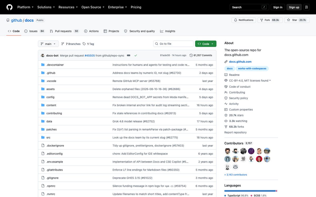The image size is (316, 197).
Task: Click the Activity pulse icon
Action: 226,104
